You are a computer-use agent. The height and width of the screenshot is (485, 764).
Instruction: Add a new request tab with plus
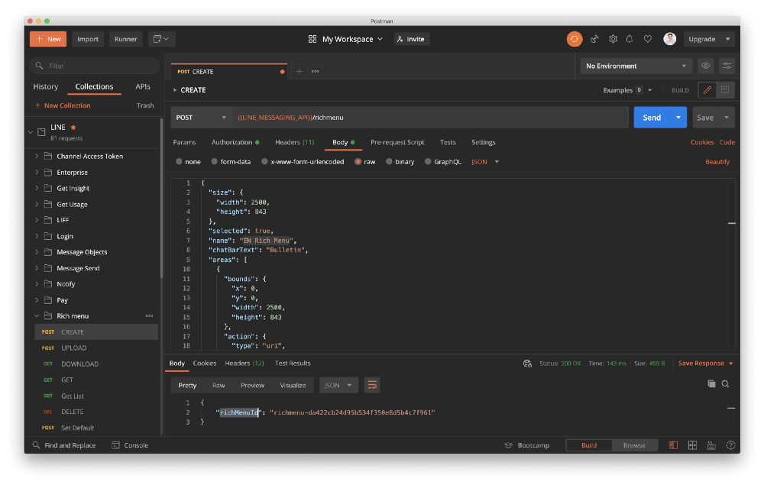click(x=299, y=72)
